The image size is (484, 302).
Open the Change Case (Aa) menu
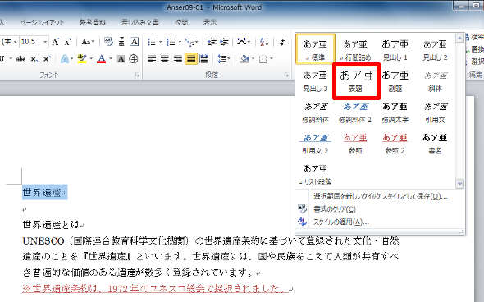coord(88,42)
